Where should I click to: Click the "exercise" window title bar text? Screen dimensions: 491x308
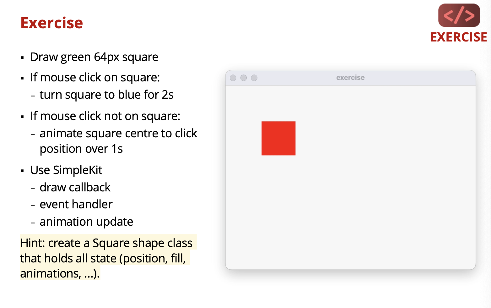tap(350, 78)
